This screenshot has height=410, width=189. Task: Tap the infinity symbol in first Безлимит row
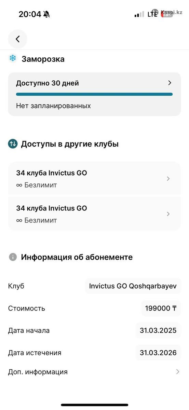tap(19, 185)
